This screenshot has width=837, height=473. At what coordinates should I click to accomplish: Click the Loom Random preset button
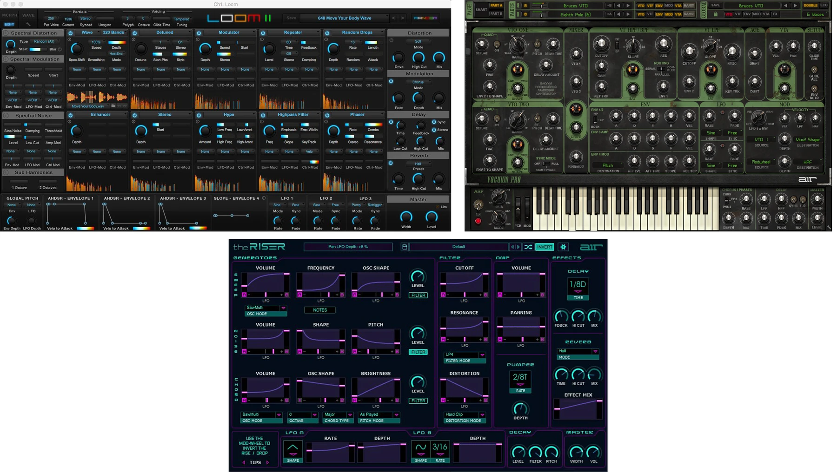(x=425, y=18)
